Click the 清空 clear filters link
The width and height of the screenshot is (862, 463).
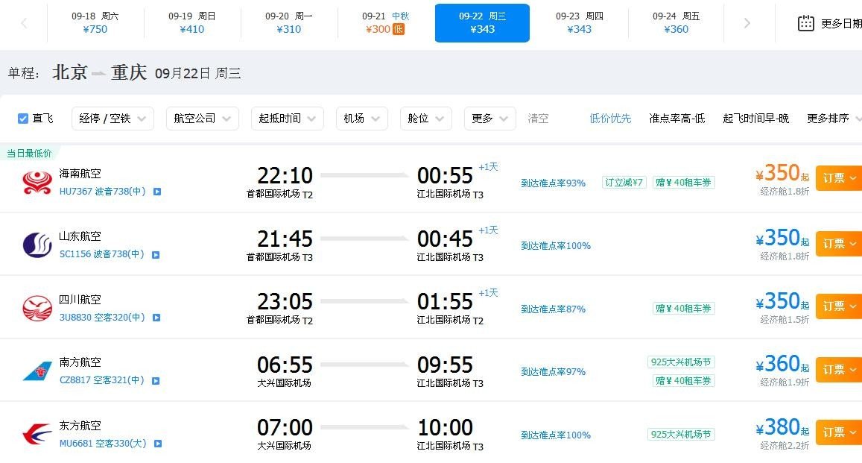point(538,119)
